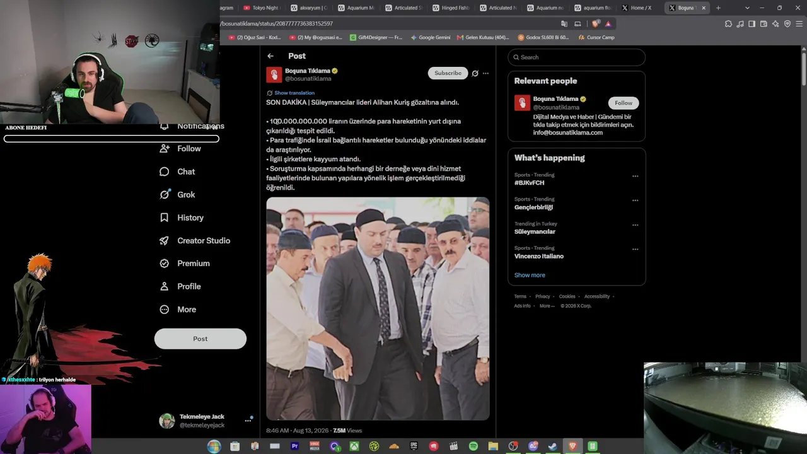Open the Gelen Kutusu (404) Gmail bookmark
Image resolution: width=807 pixels, height=454 pixels.
483,37
